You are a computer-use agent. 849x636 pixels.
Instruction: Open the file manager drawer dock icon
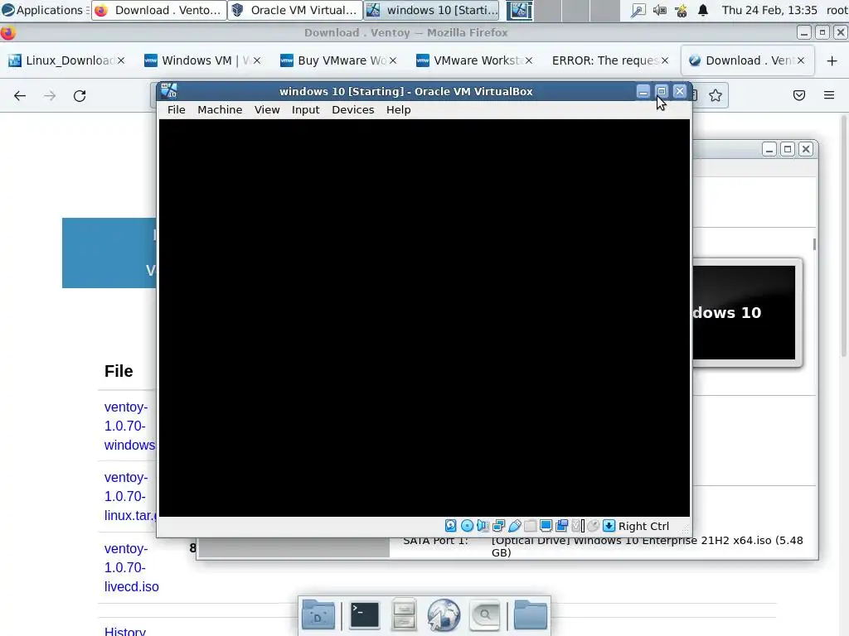pos(404,615)
